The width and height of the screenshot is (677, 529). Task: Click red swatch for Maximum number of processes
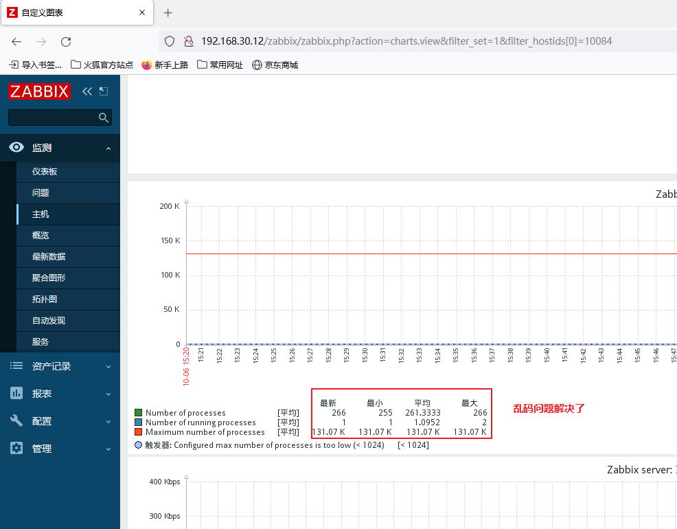pyautogui.click(x=138, y=431)
